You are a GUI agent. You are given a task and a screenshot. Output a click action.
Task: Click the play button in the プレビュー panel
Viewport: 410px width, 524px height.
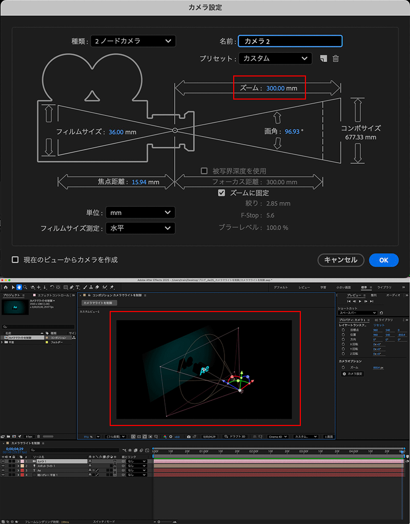[x=361, y=301]
